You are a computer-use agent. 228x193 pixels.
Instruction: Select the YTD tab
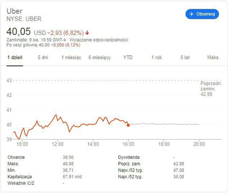128,58
